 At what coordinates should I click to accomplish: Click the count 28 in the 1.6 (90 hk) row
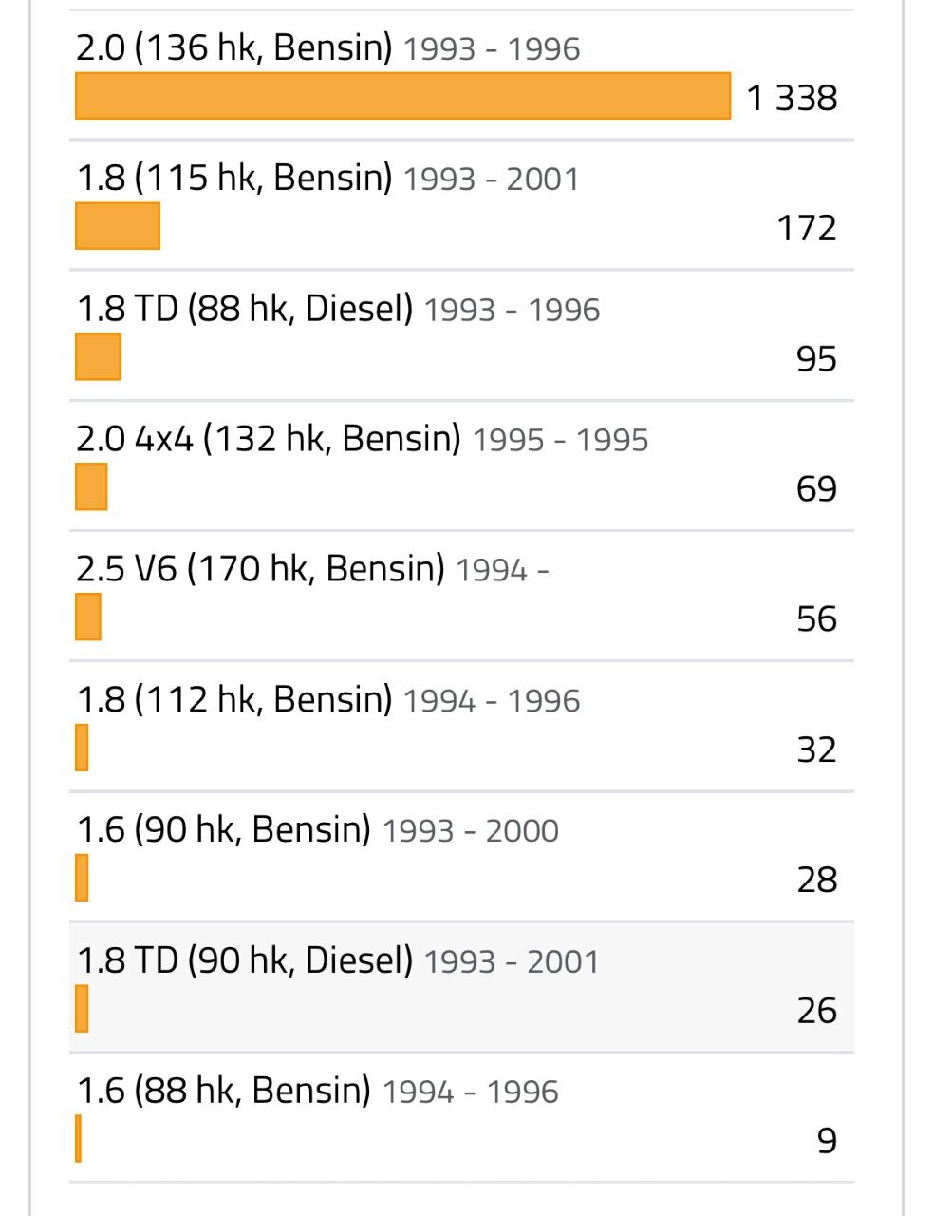point(816,880)
